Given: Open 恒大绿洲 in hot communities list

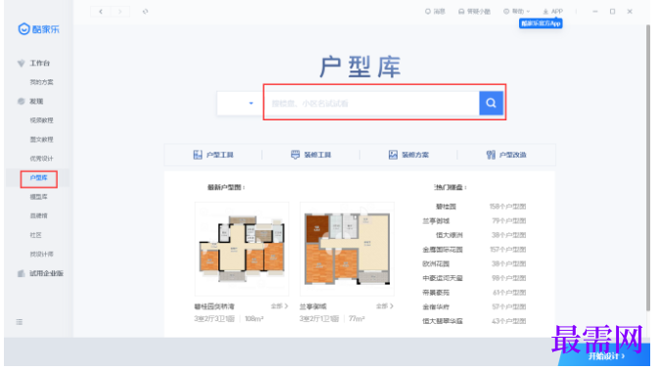Looking at the screenshot, I should pos(449,235).
